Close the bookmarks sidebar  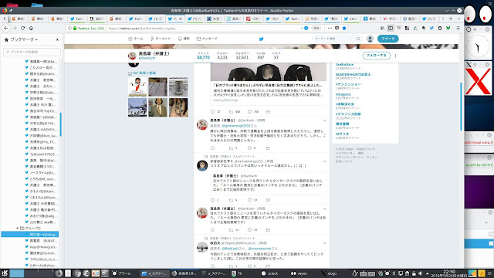[57, 39]
